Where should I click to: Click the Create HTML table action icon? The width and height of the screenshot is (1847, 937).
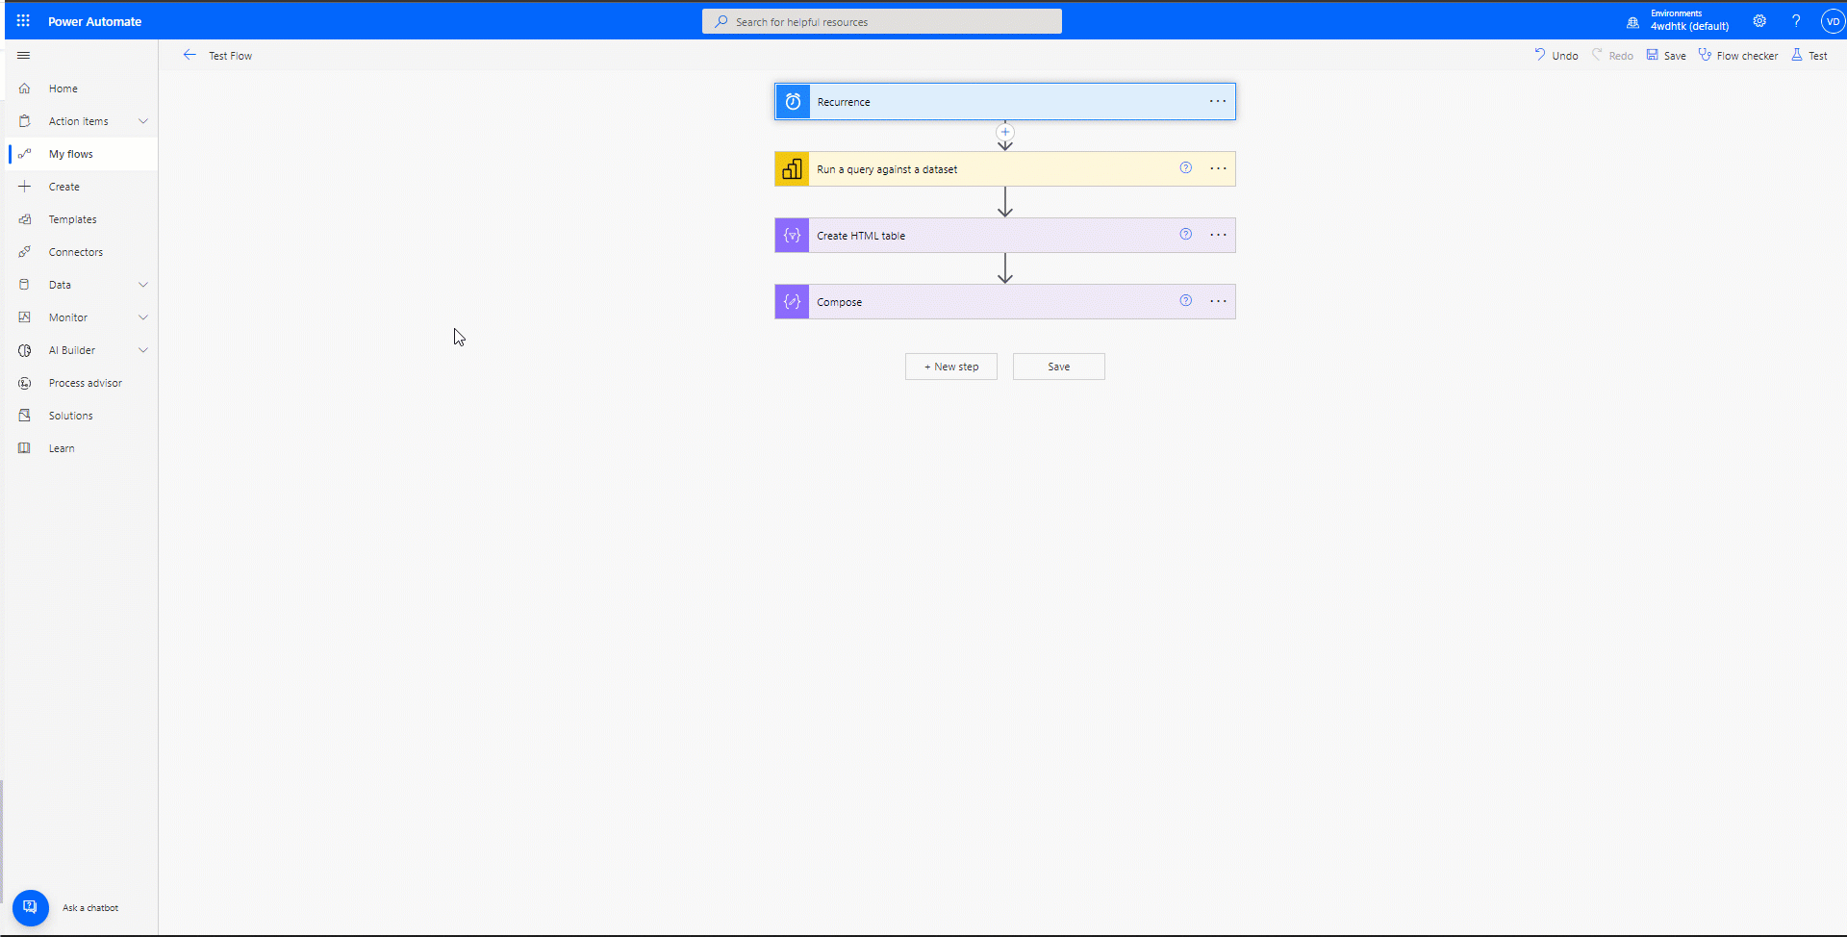pyautogui.click(x=792, y=236)
